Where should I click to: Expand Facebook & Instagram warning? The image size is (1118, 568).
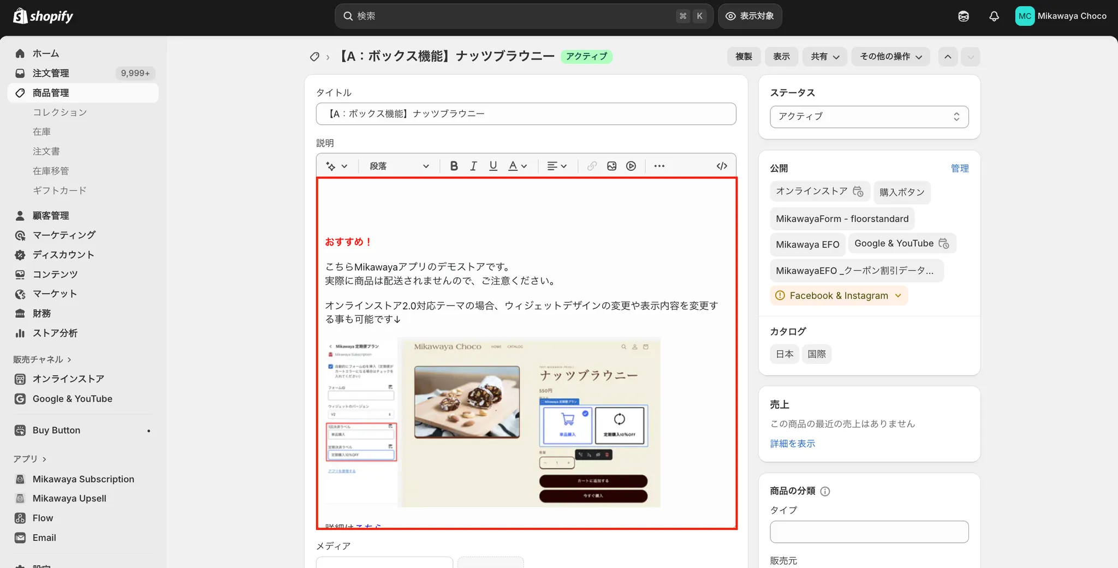point(839,296)
